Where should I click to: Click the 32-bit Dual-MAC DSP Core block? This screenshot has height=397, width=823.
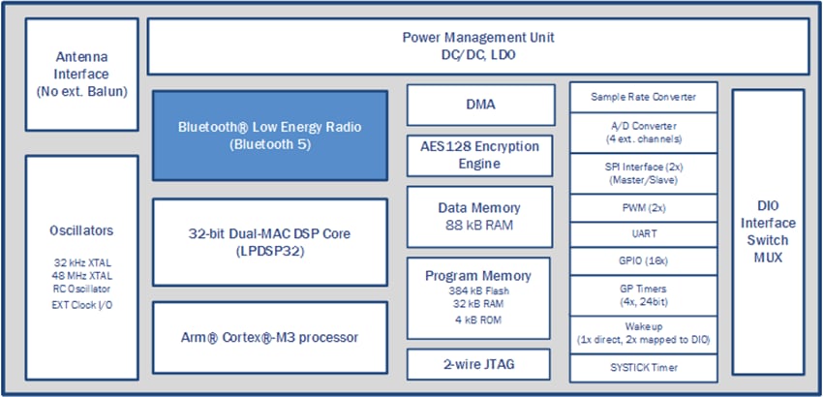pyautogui.click(x=269, y=242)
